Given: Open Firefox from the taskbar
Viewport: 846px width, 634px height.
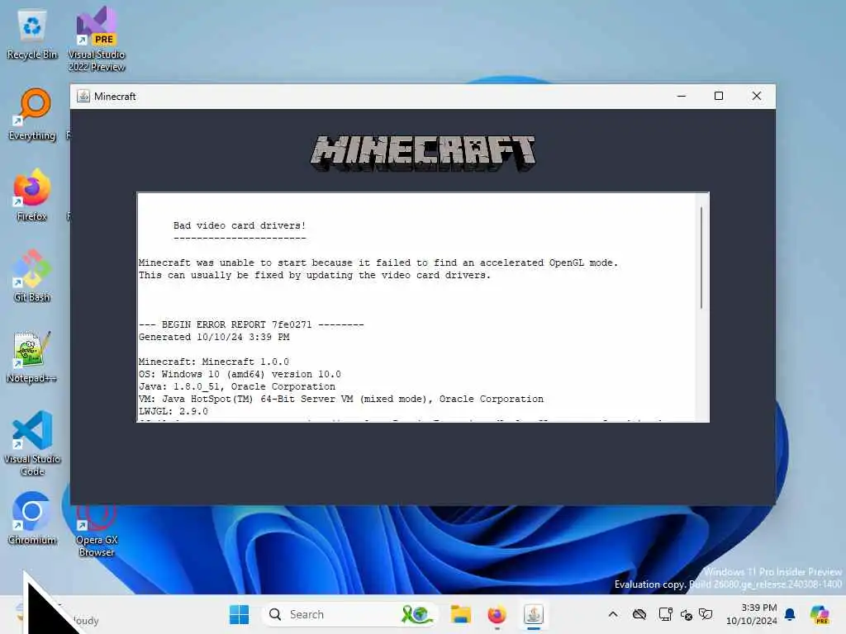Looking at the screenshot, I should 497,614.
